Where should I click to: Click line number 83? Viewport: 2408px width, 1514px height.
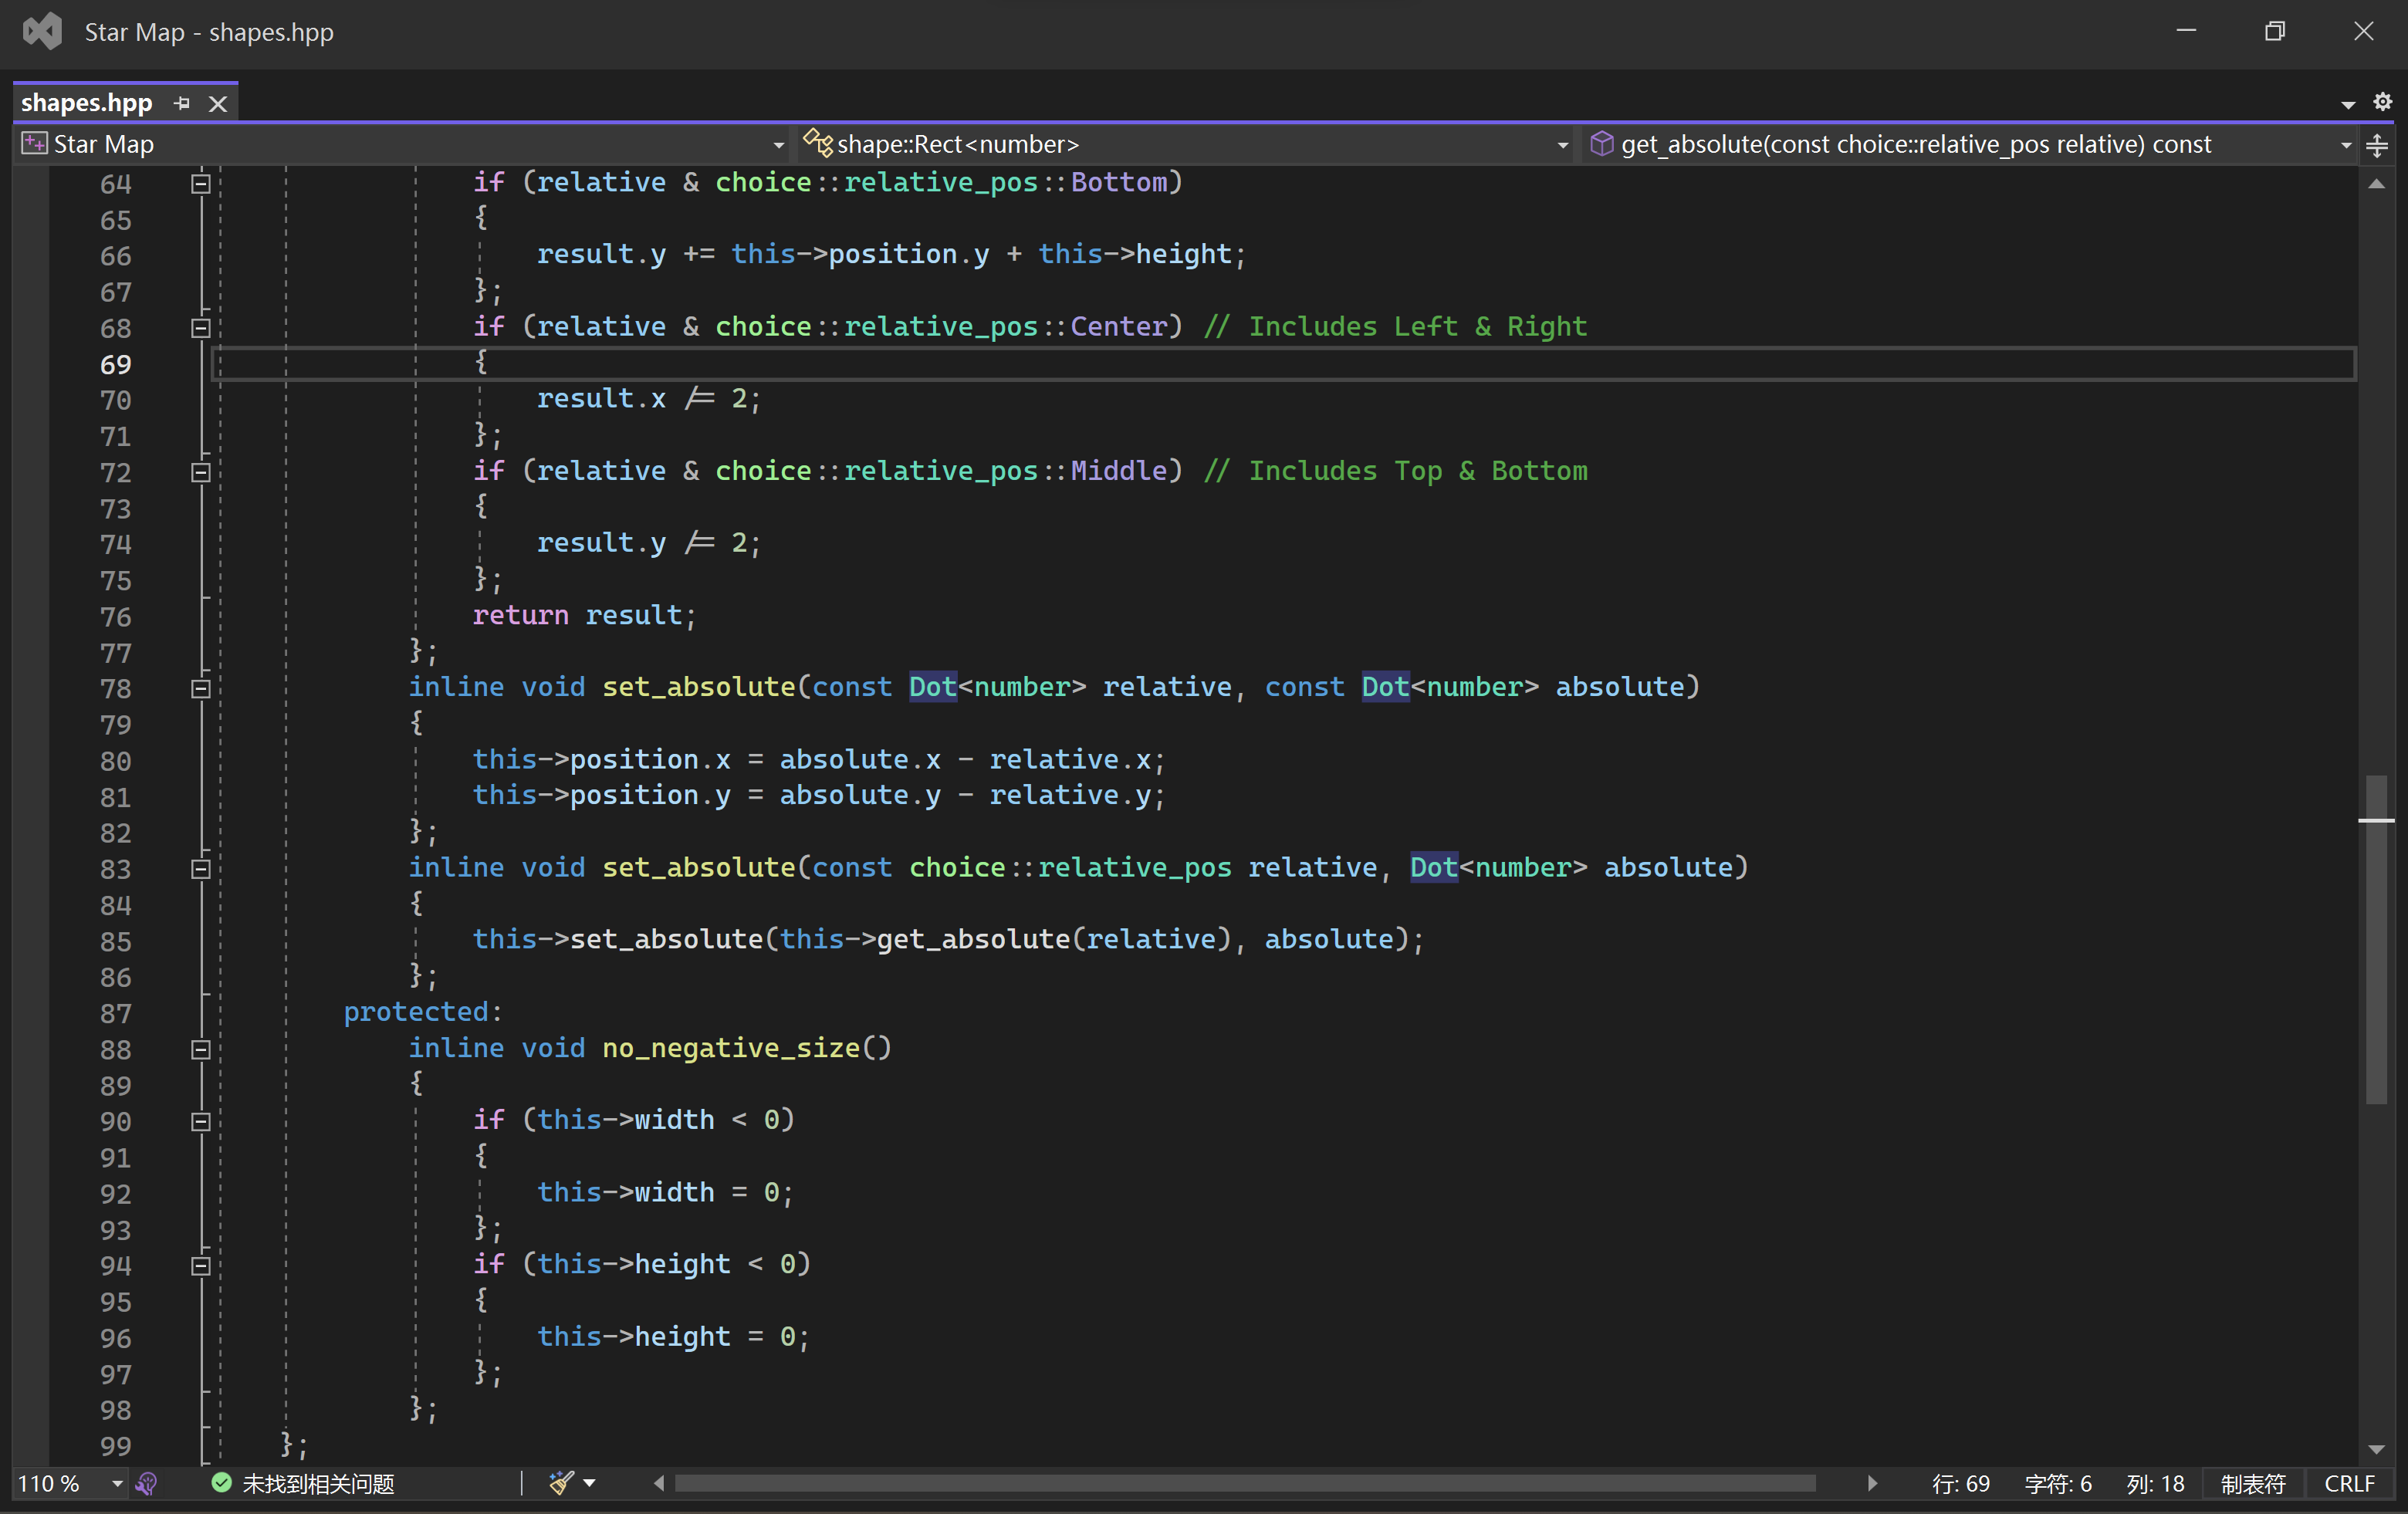(x=115, y=869)
